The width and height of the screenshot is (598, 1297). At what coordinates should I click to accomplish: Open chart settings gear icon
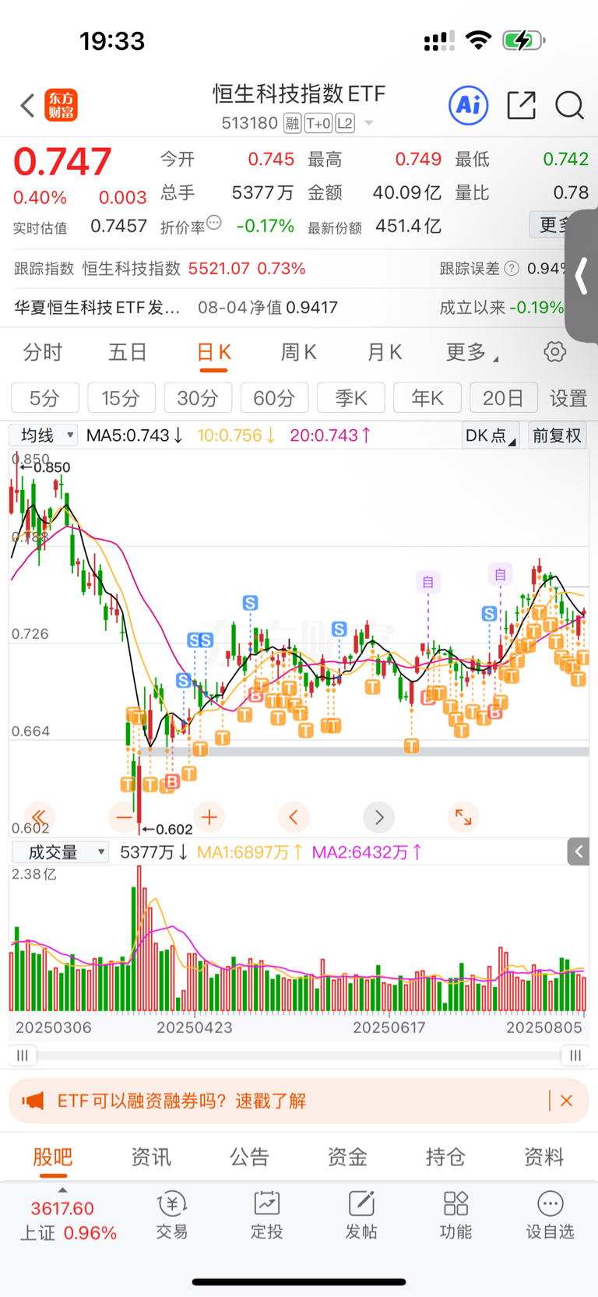[555, 352]
